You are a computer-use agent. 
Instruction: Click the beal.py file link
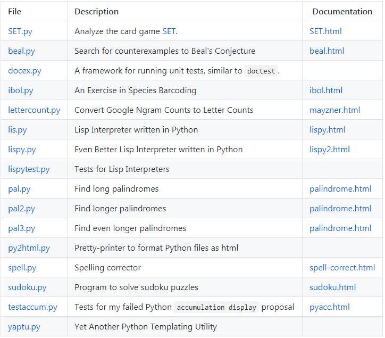pos(21,51)
